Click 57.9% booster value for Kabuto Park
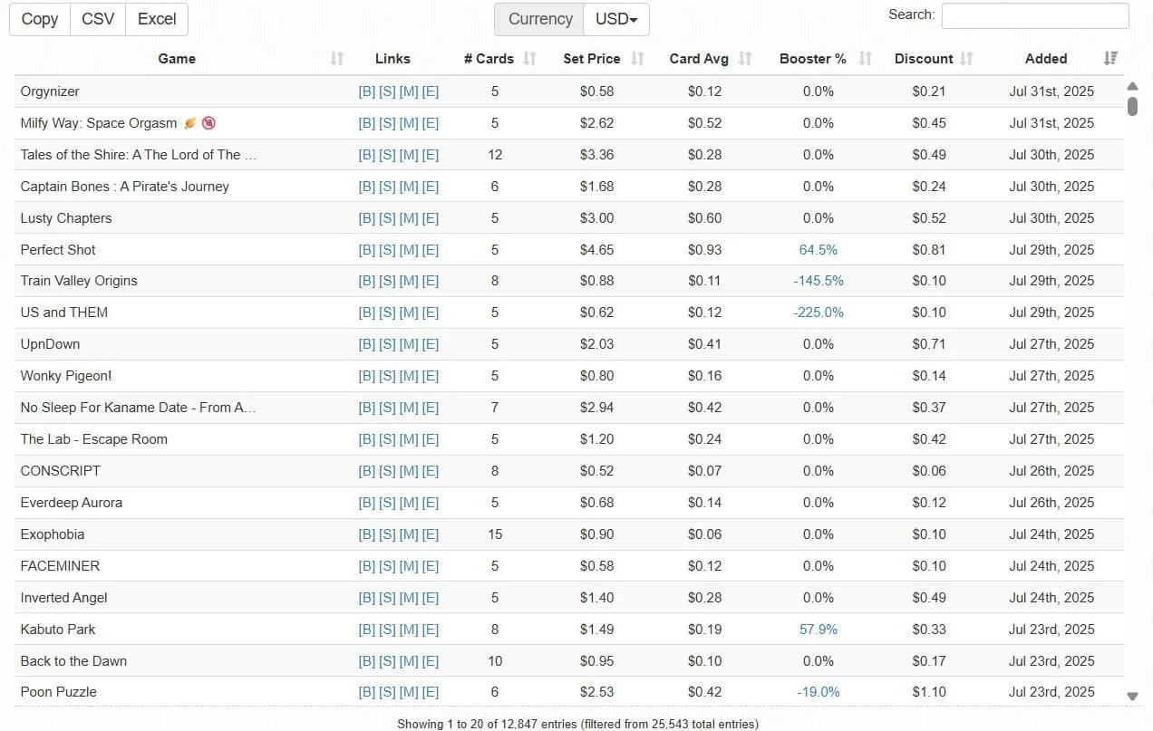This screenshot has width=1153, height=731. [819, 630]
